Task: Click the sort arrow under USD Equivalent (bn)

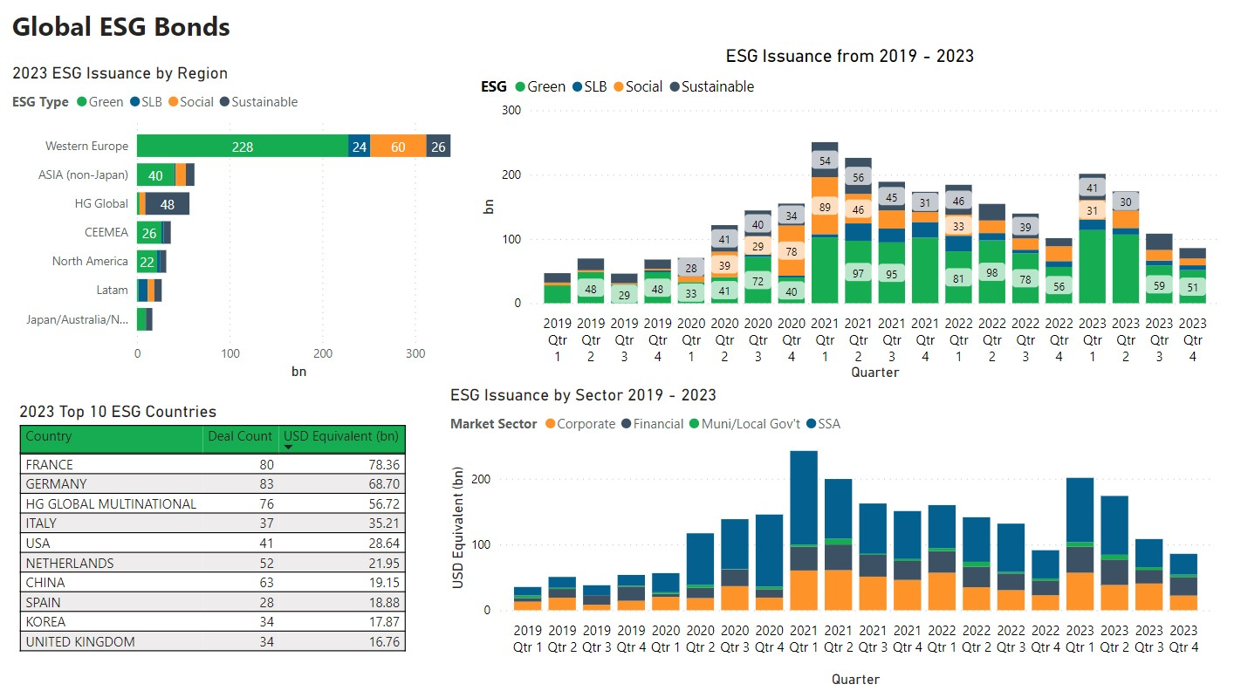Action: coord(288,447)
